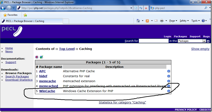The width and height of the screenshot is (212, 112).
Task: Click the orange RSS Feeds icon
Action: [x=147, y=21]
